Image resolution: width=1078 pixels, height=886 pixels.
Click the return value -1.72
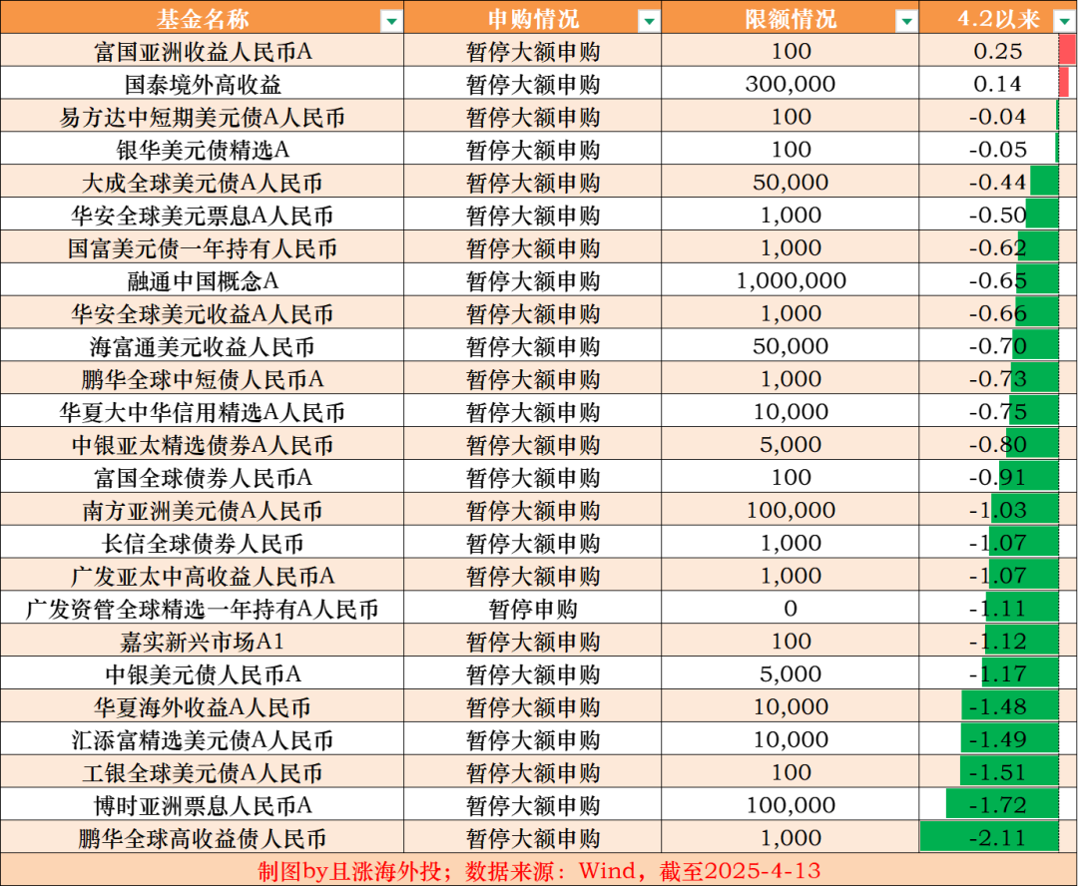[x=998, y=805]
